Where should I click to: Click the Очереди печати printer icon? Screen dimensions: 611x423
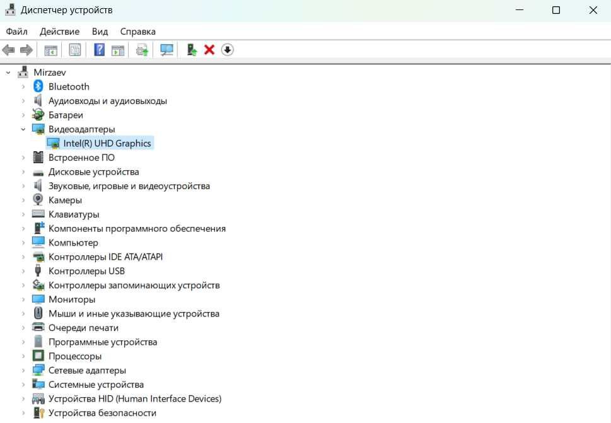click(x=38, y=327)
